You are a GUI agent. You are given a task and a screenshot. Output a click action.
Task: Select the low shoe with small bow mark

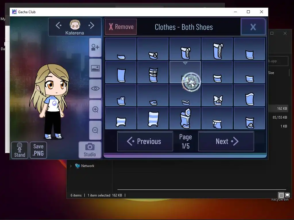[x=249, y=72]
